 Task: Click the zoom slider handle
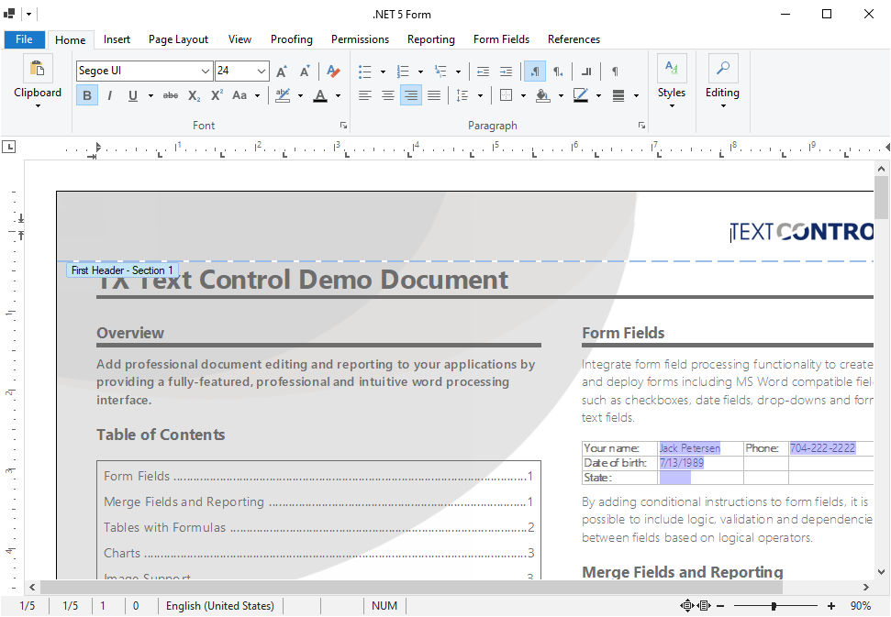tap(774, 606)
